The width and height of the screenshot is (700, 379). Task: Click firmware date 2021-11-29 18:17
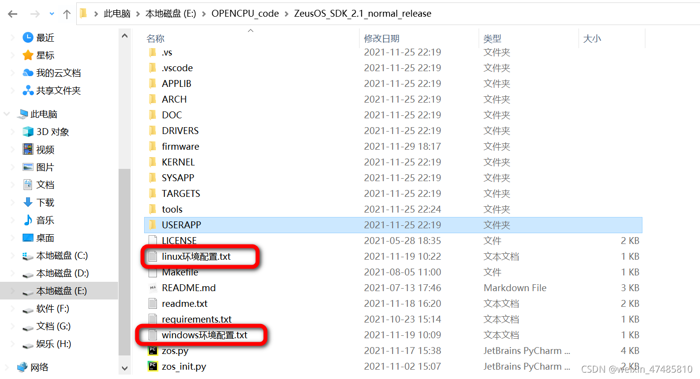(x=402, y=146)
